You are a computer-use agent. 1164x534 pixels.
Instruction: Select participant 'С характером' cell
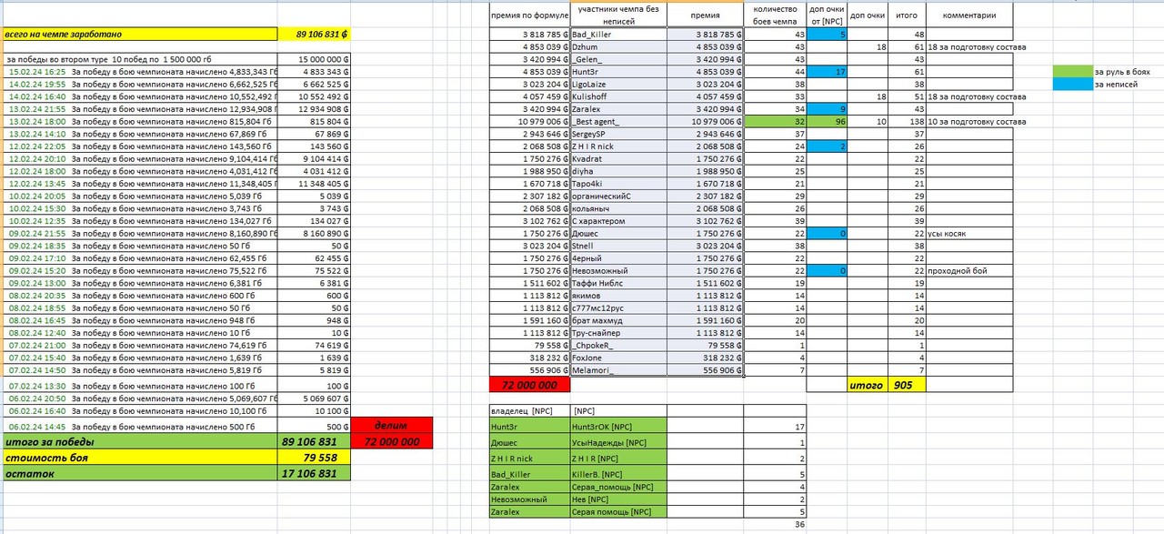point(617,221)
